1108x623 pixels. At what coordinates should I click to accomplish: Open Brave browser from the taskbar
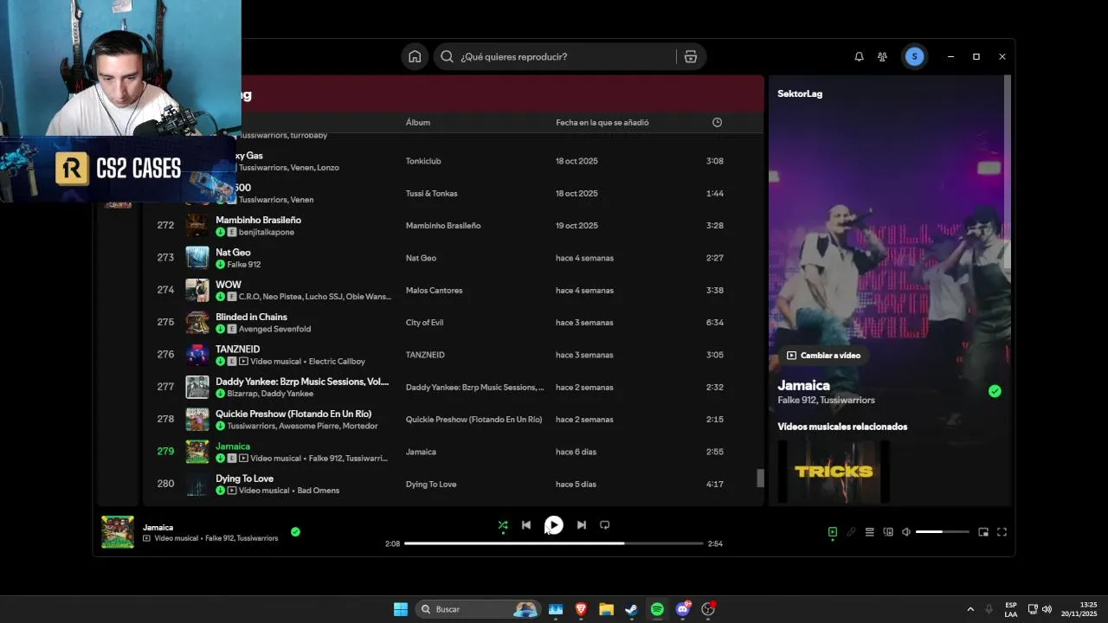(581, 609)
